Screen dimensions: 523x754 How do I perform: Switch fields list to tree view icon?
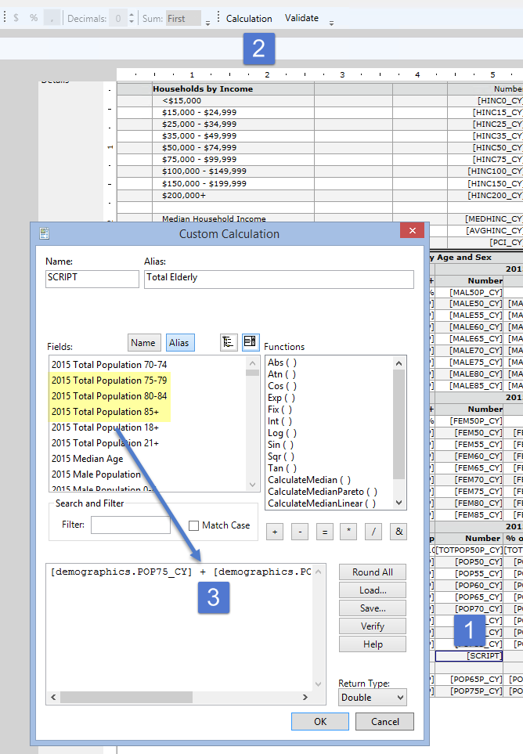(x=228, y=342)
